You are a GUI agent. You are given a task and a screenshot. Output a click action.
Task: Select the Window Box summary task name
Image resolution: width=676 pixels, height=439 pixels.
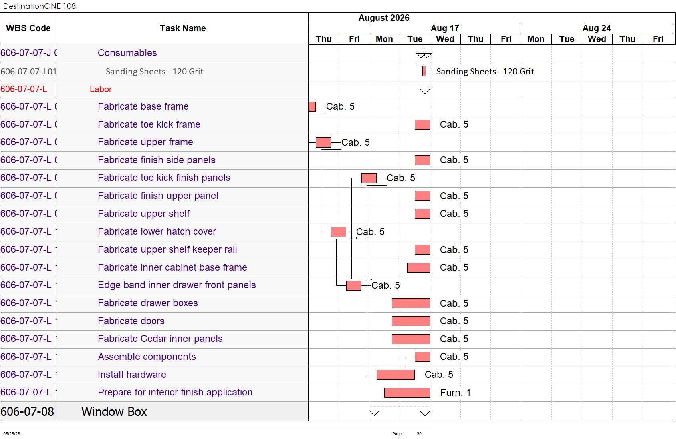[114, 412]
